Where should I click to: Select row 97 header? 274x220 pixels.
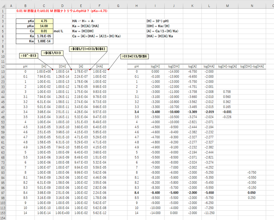tap(3, 193)
